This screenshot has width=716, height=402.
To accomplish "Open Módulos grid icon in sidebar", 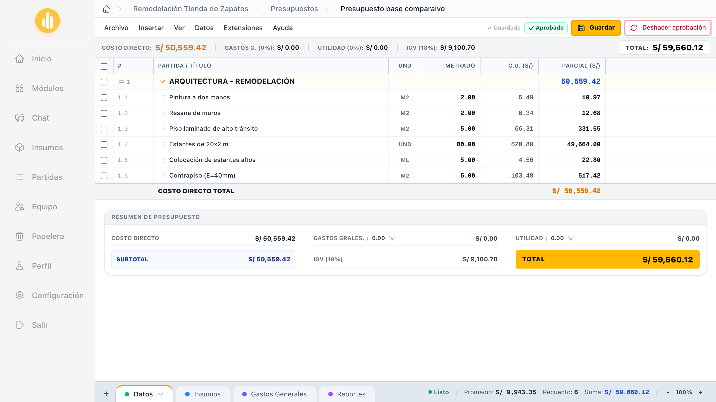I will coord(20,88).
